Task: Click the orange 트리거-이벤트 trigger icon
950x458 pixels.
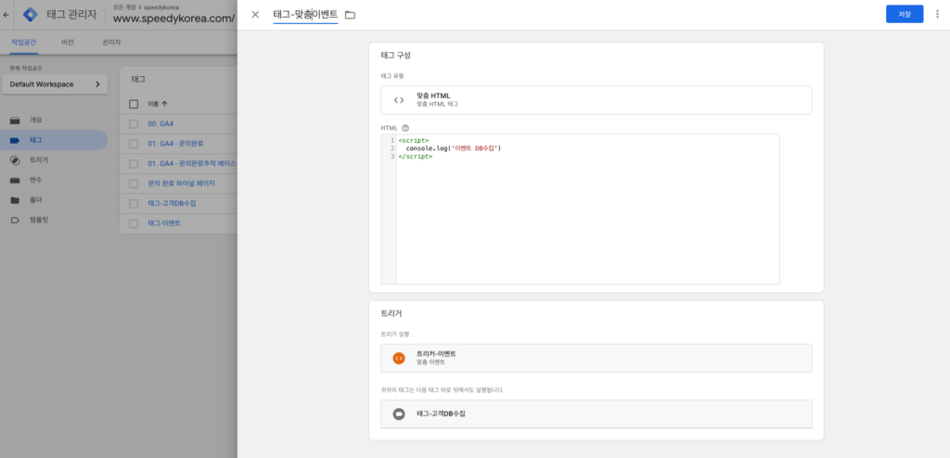Action: pos(399,358)
